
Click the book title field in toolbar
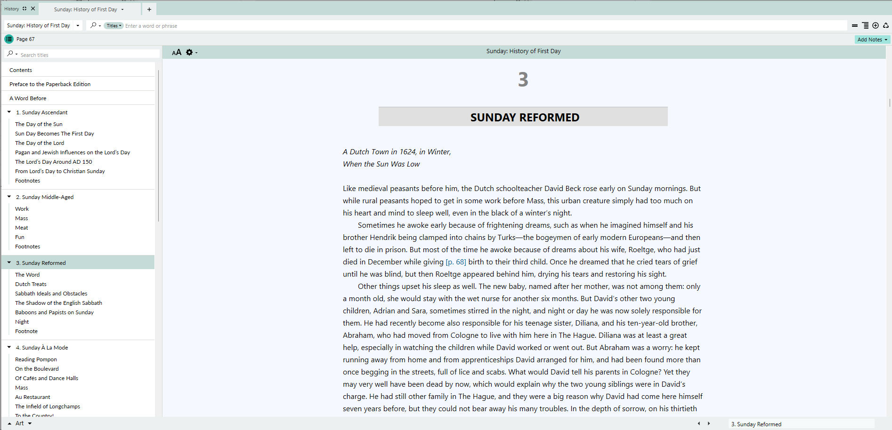click(39, 25)
